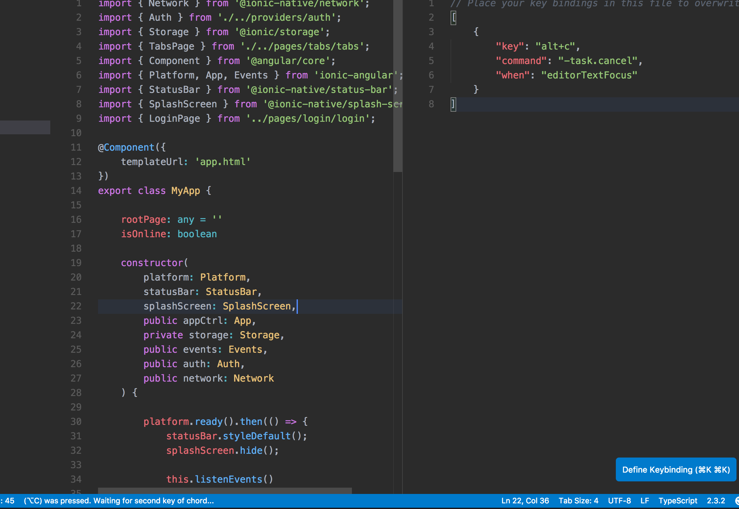This screenshot has height=509, width=739.
Task: Click the StatusBar import line
Action: click(x=248, y=90)
